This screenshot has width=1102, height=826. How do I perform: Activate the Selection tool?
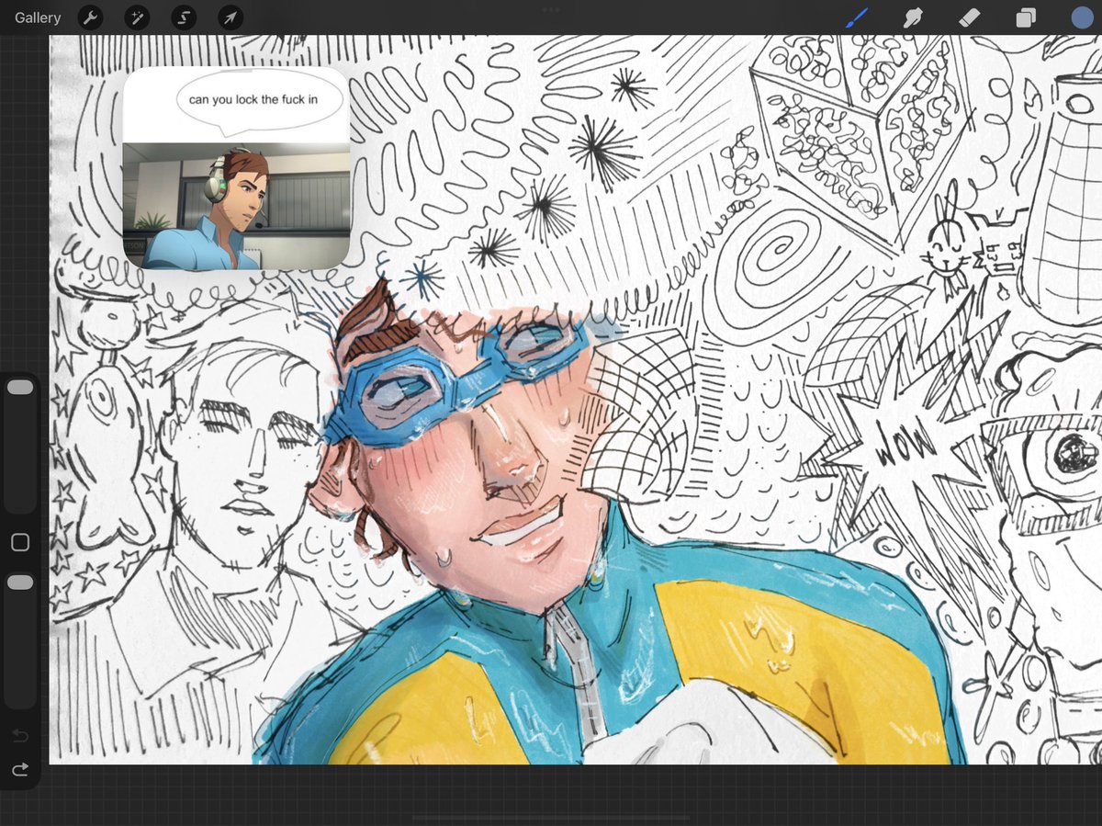pyautogui.click(x=184, y=17)
